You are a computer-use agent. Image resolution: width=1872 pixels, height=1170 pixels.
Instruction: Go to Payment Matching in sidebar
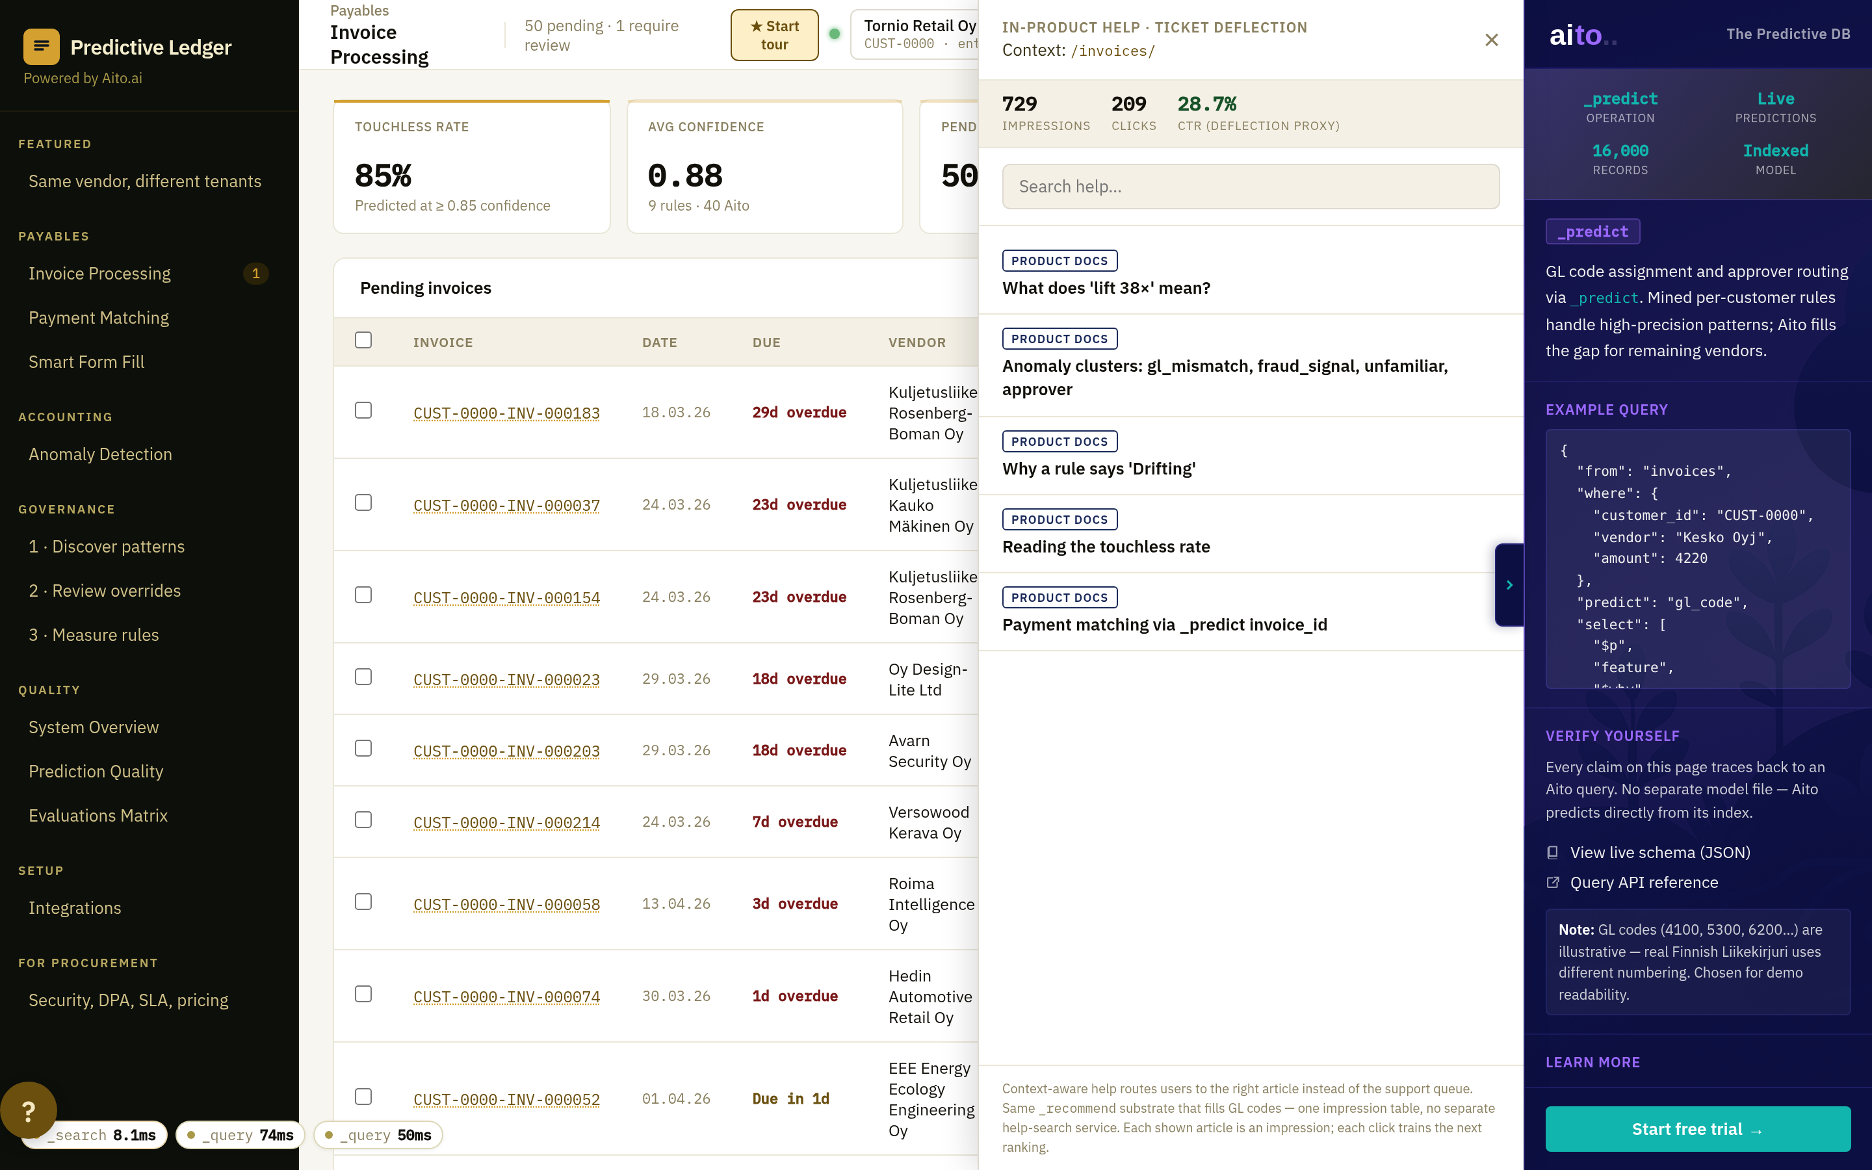98,317
